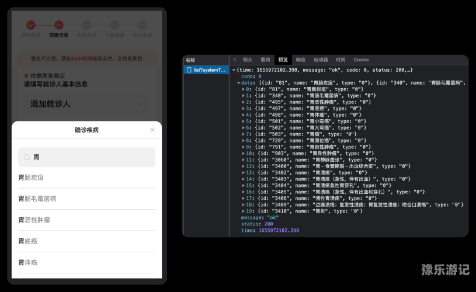The width and height of the screenshot is (476, 292).
Task: Click the message: "ok" line
Action: tap(260, 218)
